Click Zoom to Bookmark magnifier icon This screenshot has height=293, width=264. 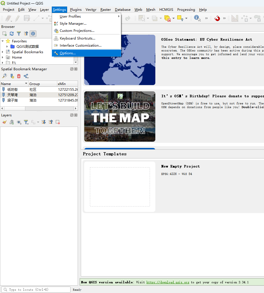[5, 76]
